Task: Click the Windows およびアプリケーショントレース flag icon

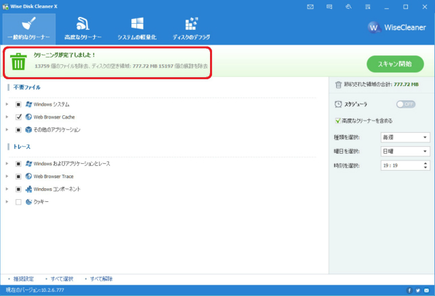Action: pos(28,164)
